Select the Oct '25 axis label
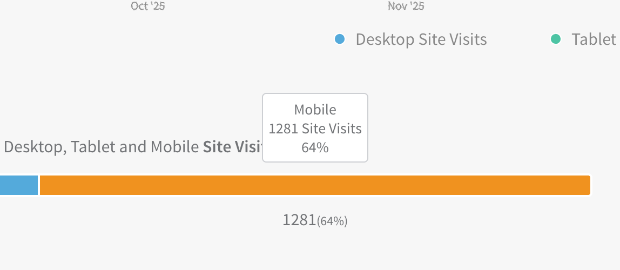 point(147,6)
